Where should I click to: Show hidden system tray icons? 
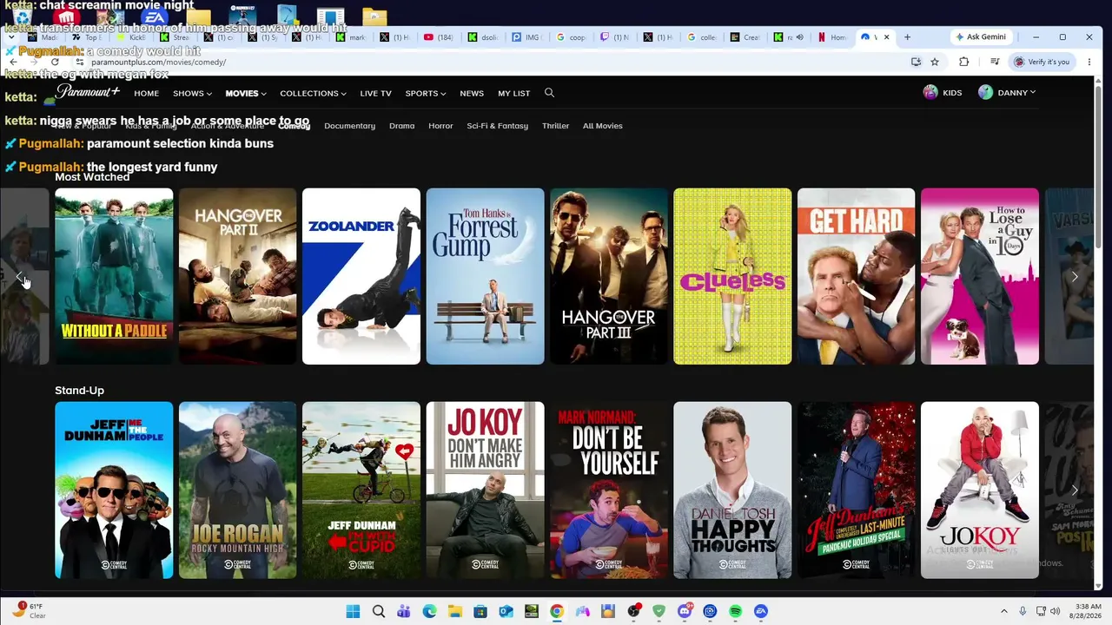pos(1003,611)
